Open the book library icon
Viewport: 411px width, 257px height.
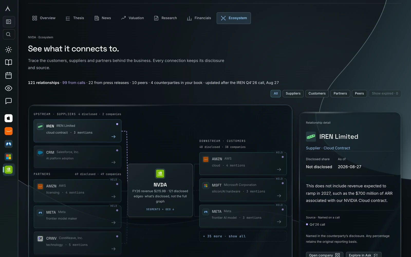pyautogui.click(x=9, y=62)
